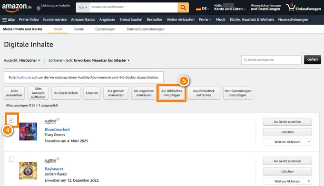The width and height of the screenshot is (324, 186).
Task: Open the Datenschutzeinstellungen tab
Action: [146, 29]
